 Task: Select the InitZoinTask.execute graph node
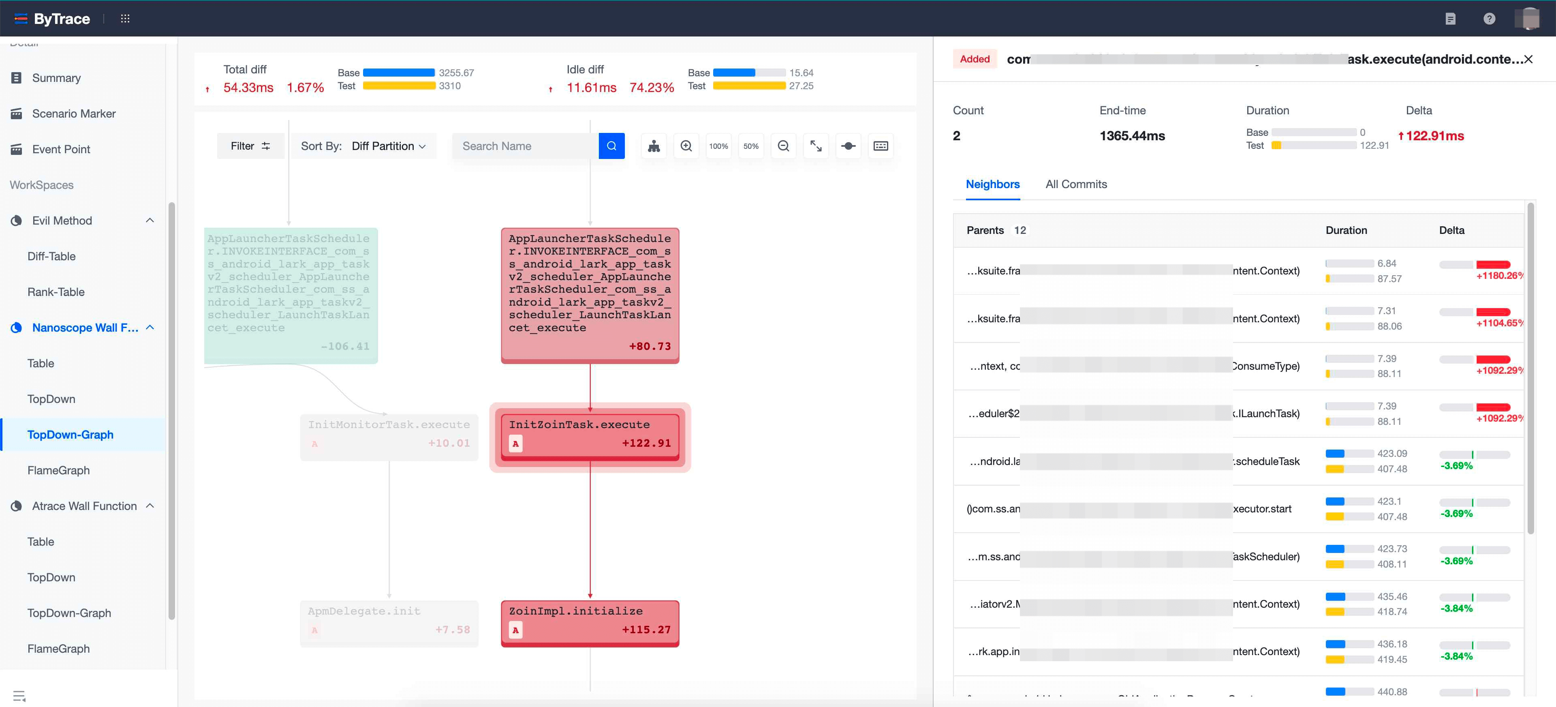tap(590, 437)
